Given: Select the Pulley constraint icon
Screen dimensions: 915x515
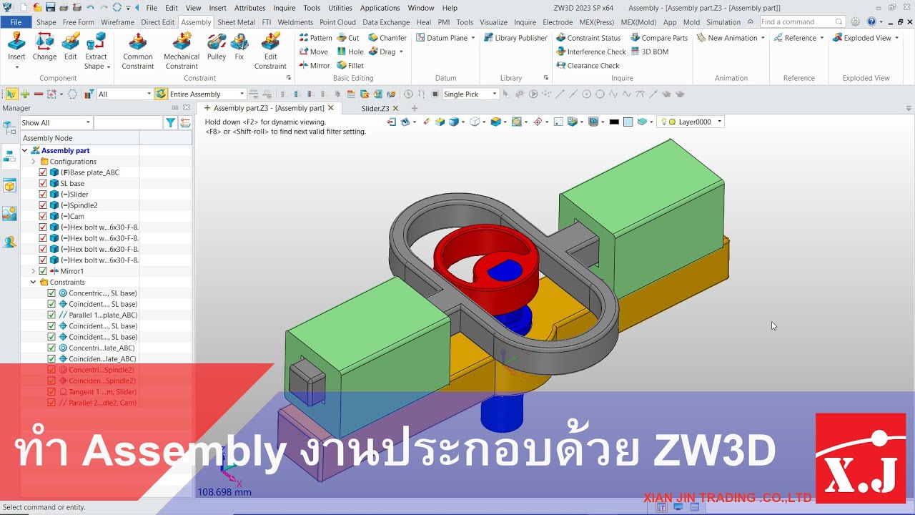Looking at the screenshot, I should click(217, 43).
